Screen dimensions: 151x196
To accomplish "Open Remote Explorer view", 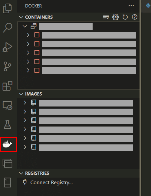I will pyautogui.click(x=8, y=106).
